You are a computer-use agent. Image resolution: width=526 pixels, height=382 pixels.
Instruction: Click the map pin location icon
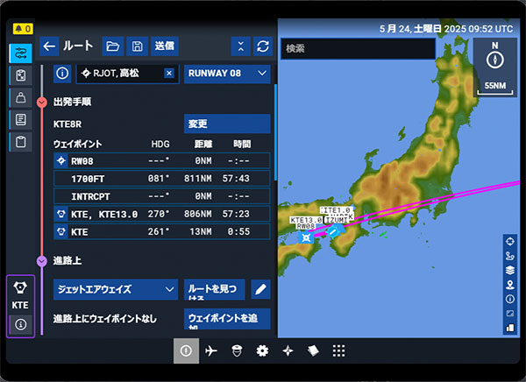(x=510, y=285)
